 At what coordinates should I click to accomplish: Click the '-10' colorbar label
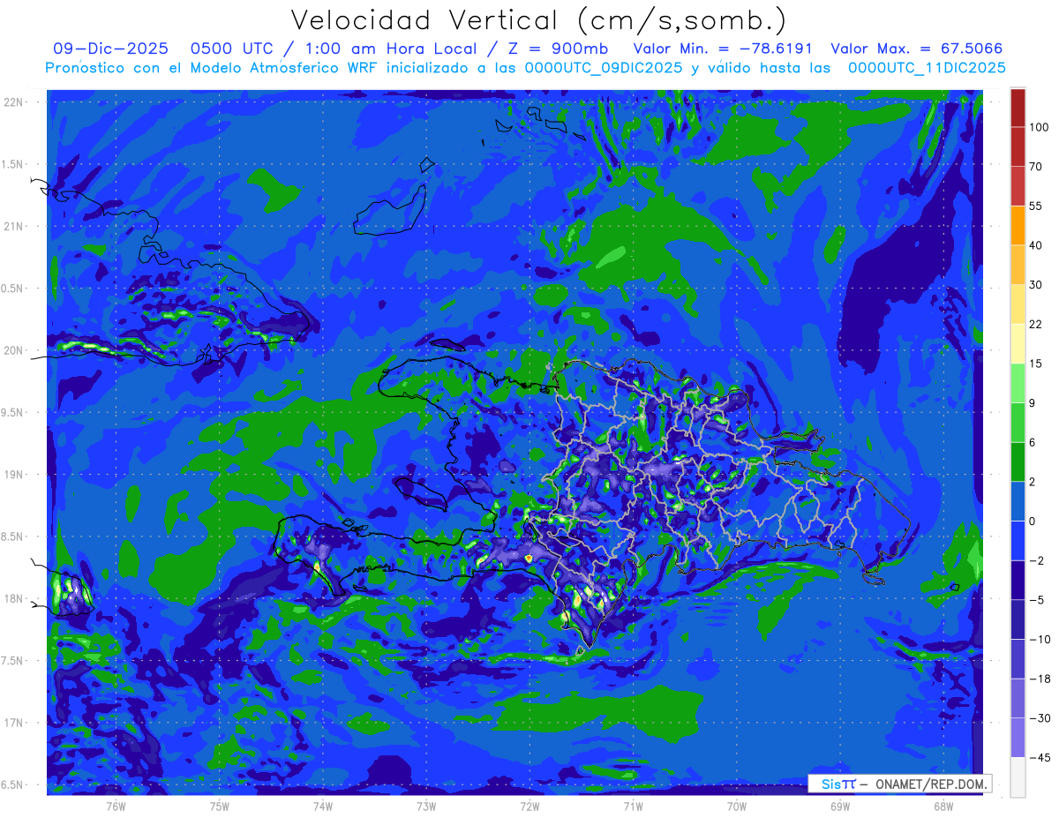(x=1040, y=639)
